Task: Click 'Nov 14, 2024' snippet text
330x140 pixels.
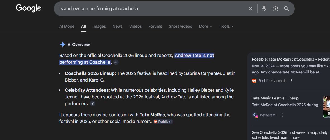Action: [x=263, y=66]
